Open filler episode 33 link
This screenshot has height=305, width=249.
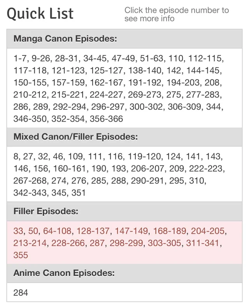tap(18, 231)
